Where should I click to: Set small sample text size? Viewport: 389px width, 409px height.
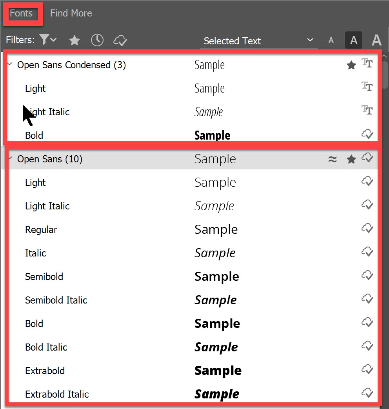(331, 40)
